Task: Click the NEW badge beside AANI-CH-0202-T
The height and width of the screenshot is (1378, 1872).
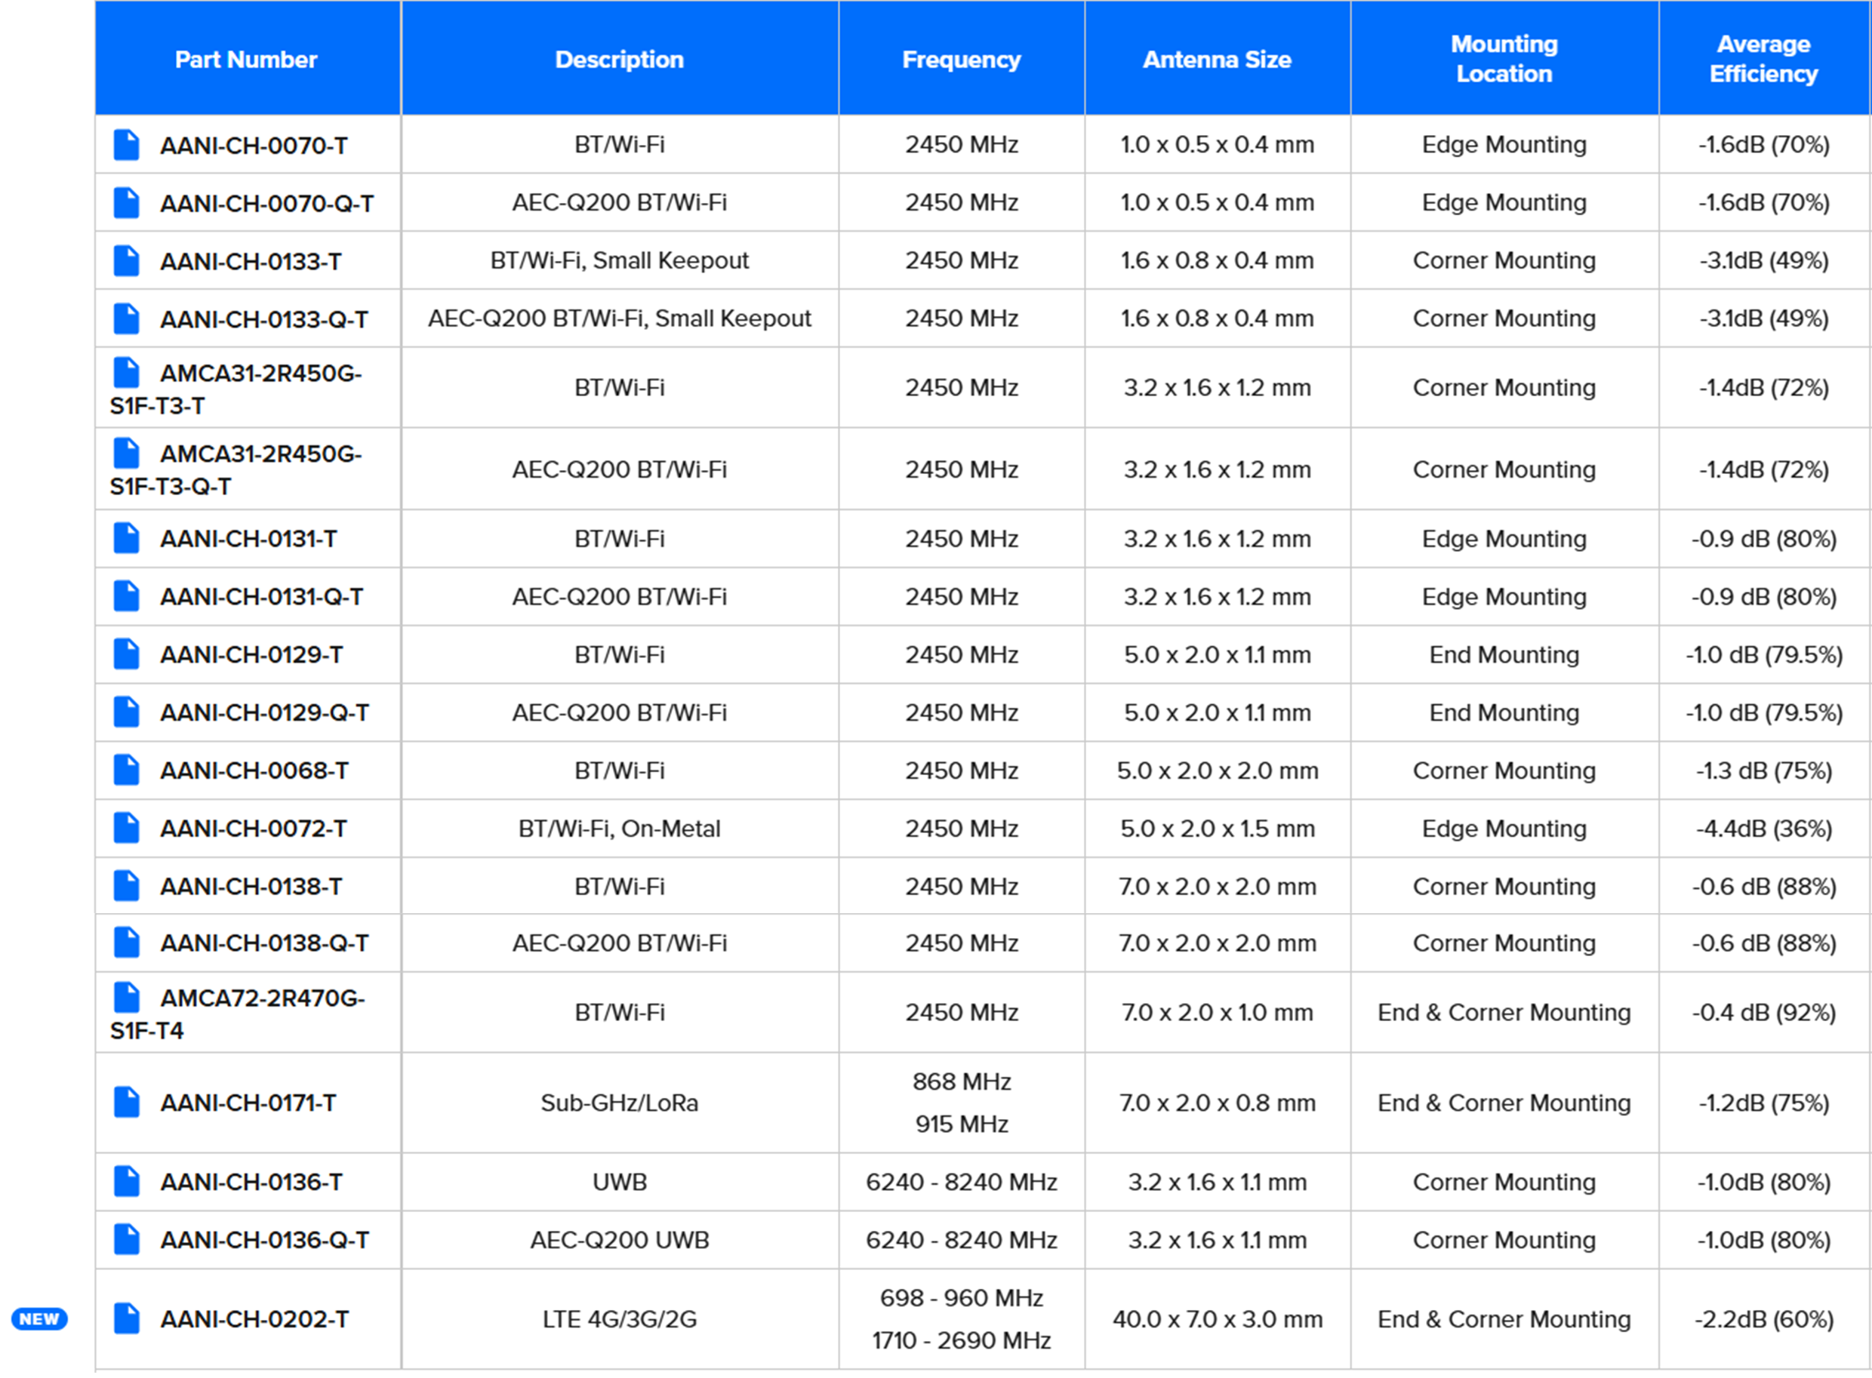Action: [39, 1319]
